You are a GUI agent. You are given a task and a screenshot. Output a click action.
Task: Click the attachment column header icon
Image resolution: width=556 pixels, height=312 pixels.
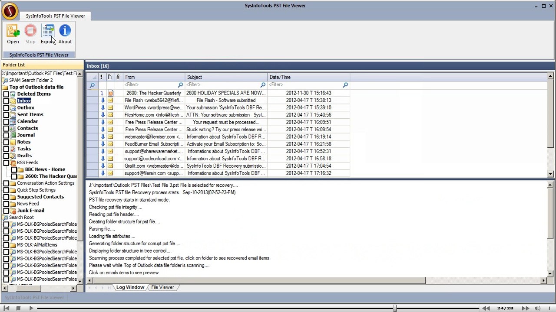point(118,77)
